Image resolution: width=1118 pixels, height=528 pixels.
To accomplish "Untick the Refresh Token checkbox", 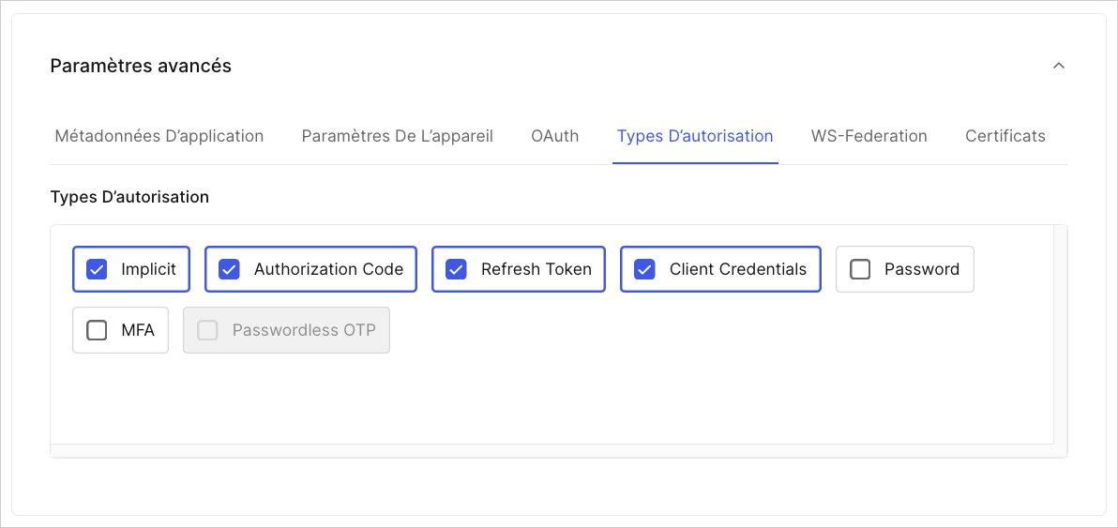I will [x=457, y=269].
